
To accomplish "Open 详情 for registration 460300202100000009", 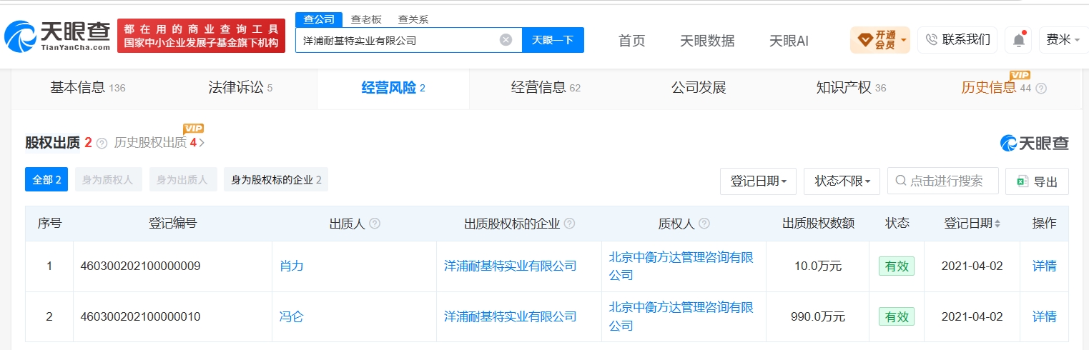I will tap(1044, 266).
